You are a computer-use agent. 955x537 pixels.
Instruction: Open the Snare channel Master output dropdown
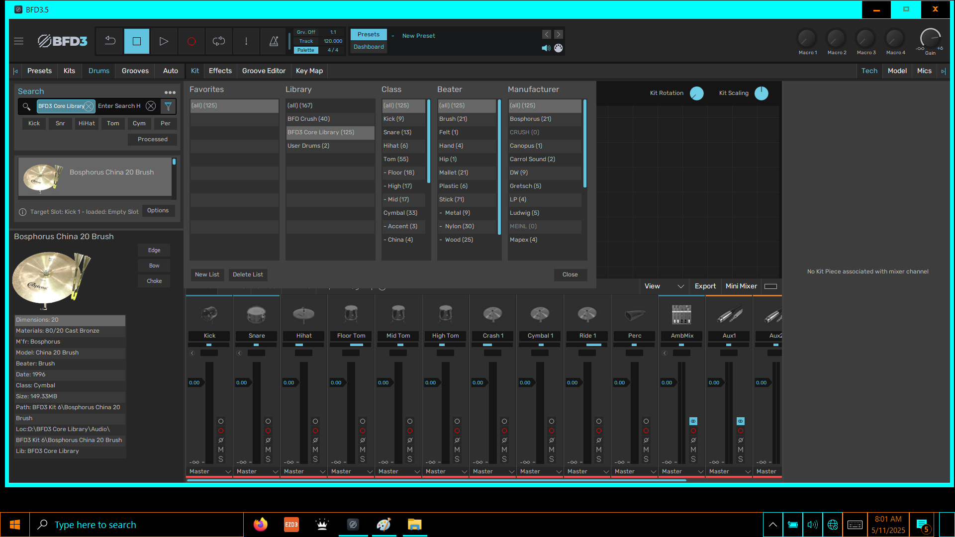[257, 471]
